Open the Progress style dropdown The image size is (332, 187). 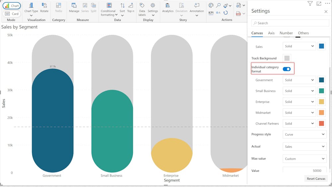[x=304, y=134]
